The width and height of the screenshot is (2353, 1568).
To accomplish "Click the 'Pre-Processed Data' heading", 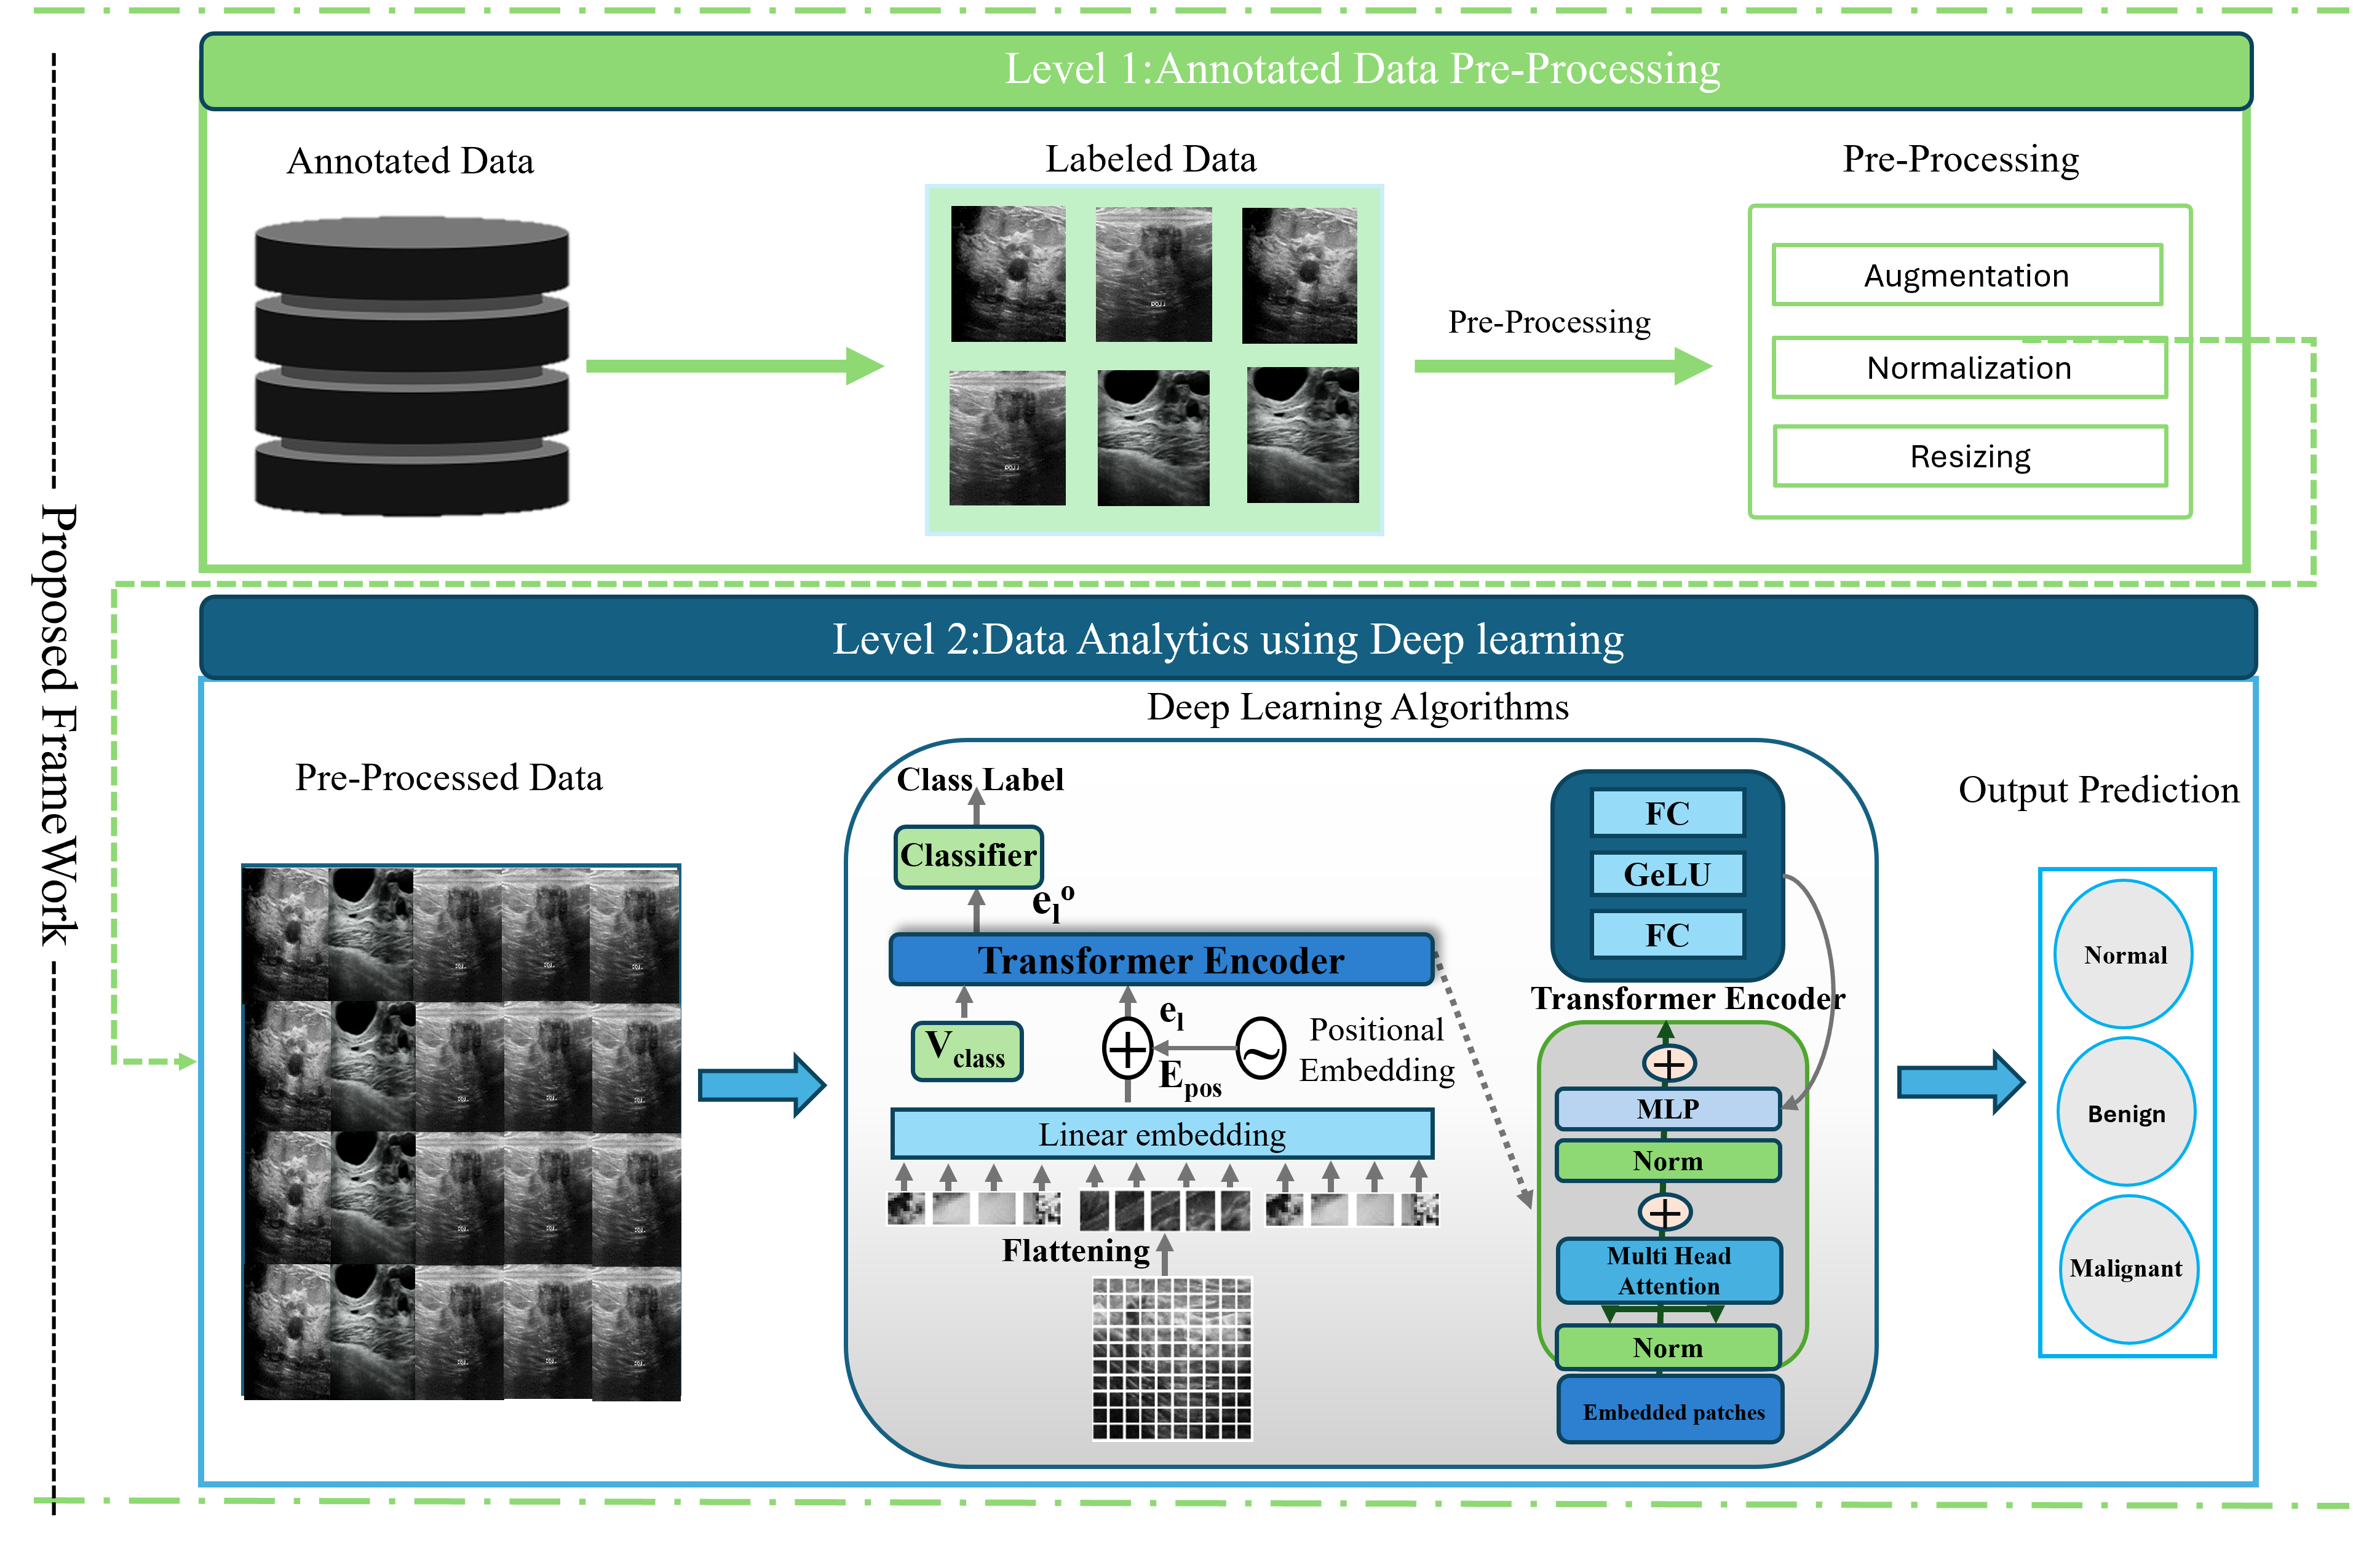I will 448,778.
